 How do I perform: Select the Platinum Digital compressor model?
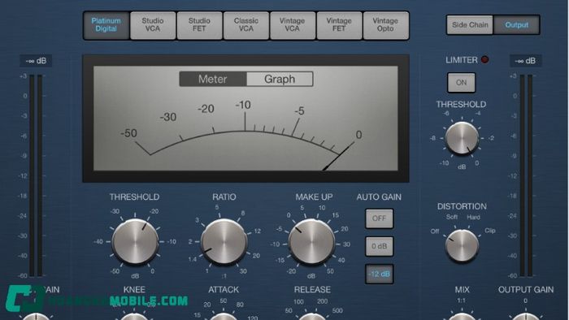pyautogui.click(x=106, y=25)
